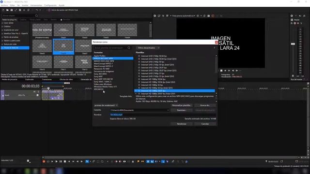Open the Archivo menu

(x=4, y=5)
